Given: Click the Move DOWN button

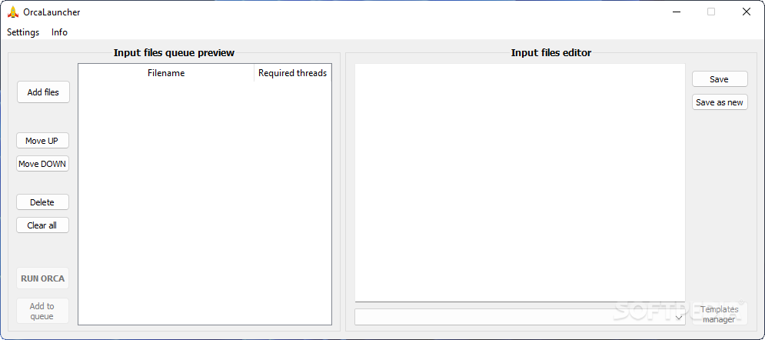Looking at the screenshot, I should coord(42,164).
